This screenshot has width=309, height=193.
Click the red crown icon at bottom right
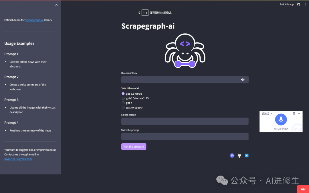click(303, 189)
